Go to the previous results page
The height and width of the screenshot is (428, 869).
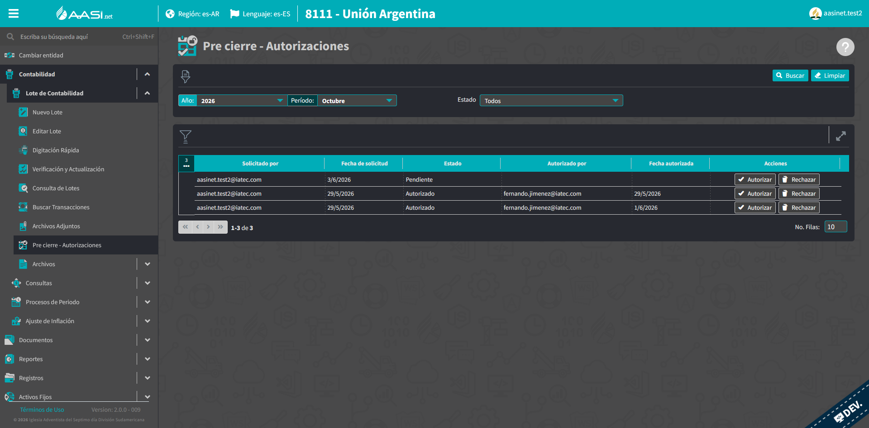point(197,227)
